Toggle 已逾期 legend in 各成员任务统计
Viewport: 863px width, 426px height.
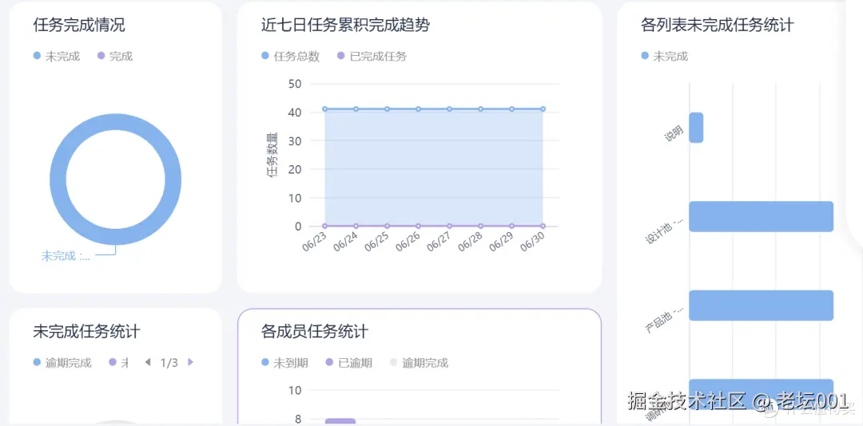(349, 363)
